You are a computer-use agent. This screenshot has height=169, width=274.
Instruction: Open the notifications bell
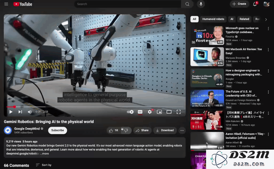pyautogui.click(x=255, y=4)
